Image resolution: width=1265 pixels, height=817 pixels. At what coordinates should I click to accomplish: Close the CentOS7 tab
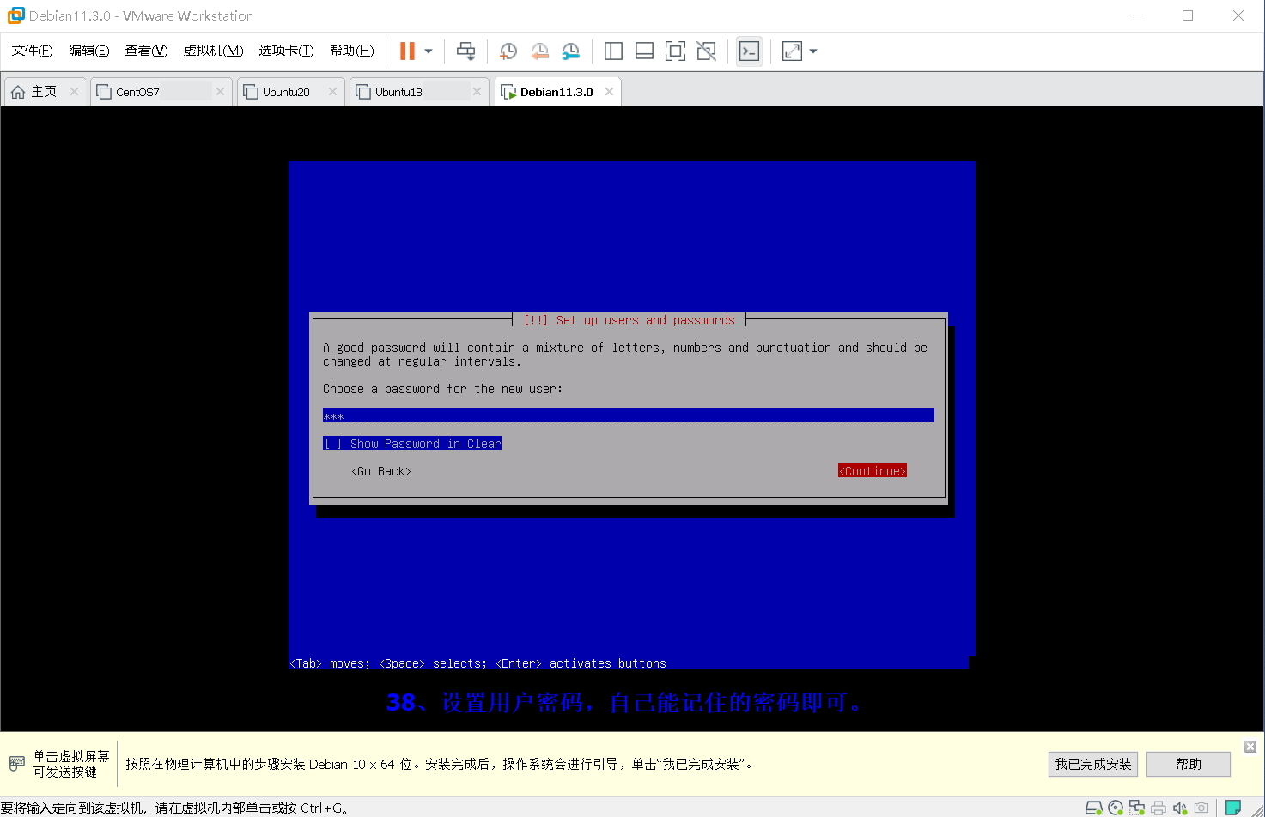[221, 92]
